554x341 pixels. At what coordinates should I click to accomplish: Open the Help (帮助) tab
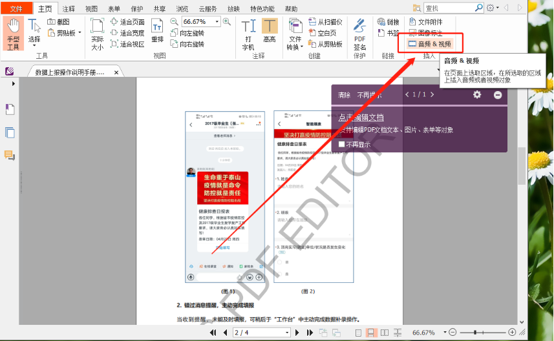click(291, 9)
